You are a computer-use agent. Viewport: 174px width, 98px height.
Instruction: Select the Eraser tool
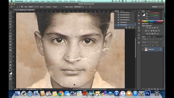pyautogui.click(x=10, y=42)
